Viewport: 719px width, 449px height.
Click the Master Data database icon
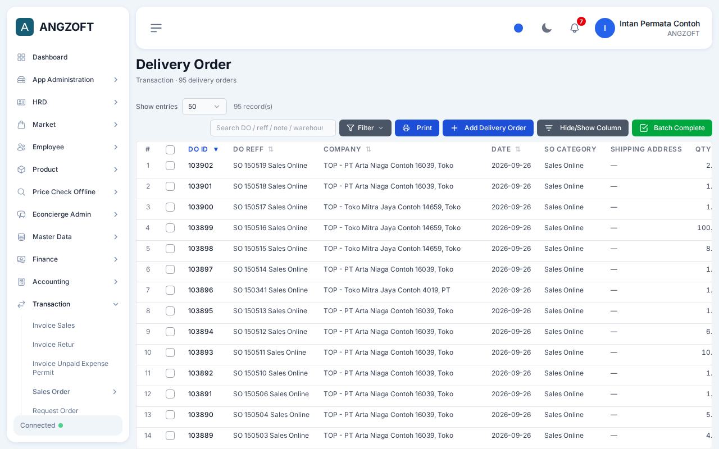click(21, 237)
